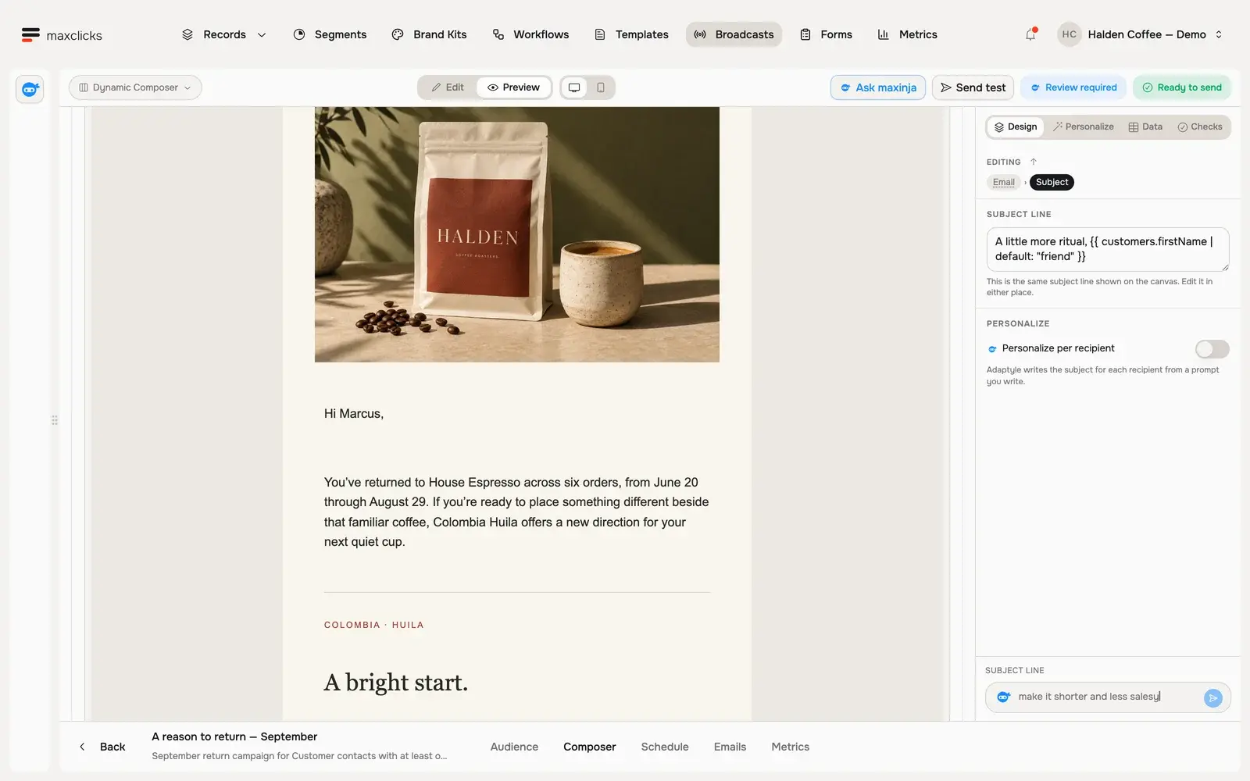The width and height of the screenshot is (1250, 781).
Task: Toggle Personalize per recipient switch
Action: (1212, 349)
